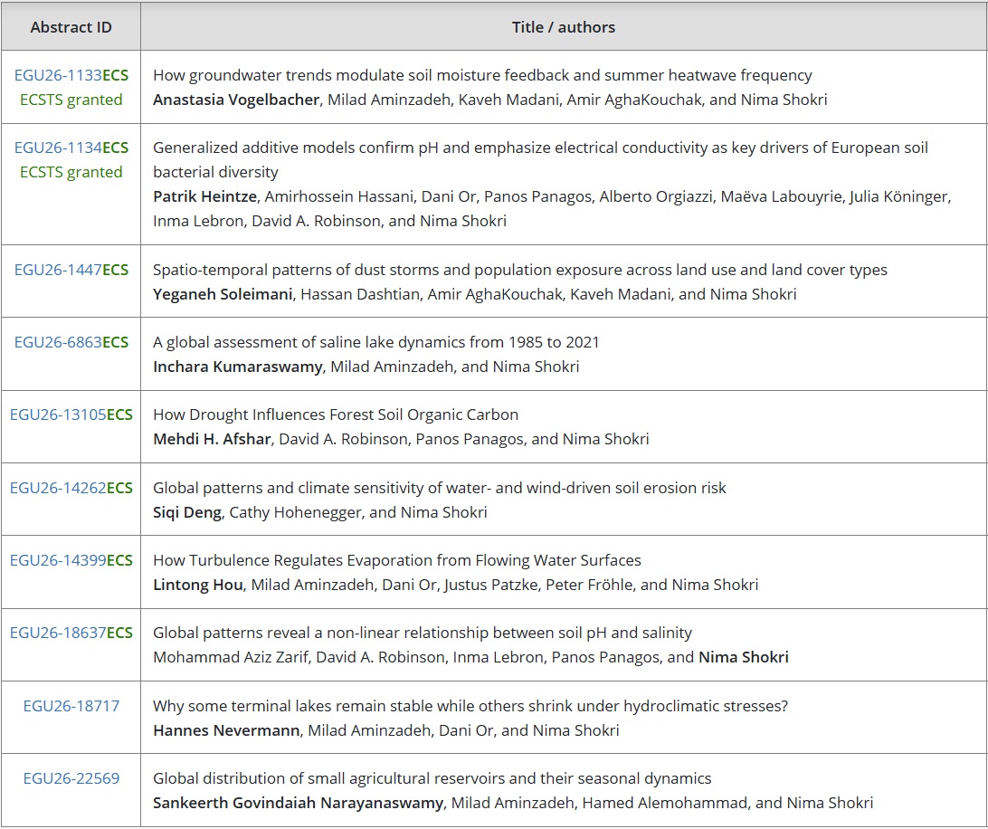Screen dimensions: 988x829
Task: Click the Abstract ID column header
Action: pyautogui.click(x=71, y=26)
